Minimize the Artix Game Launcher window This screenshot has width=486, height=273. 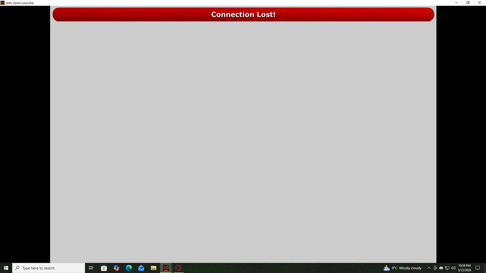click(x=456, y=3)
